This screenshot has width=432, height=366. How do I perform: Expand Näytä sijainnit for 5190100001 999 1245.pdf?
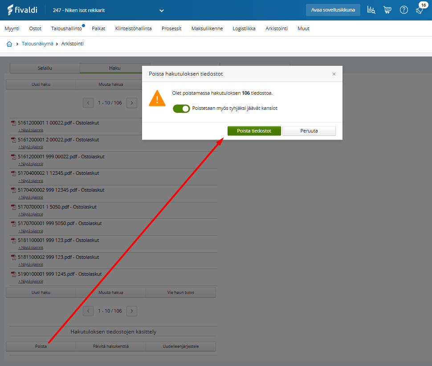(x=31, y=281)
